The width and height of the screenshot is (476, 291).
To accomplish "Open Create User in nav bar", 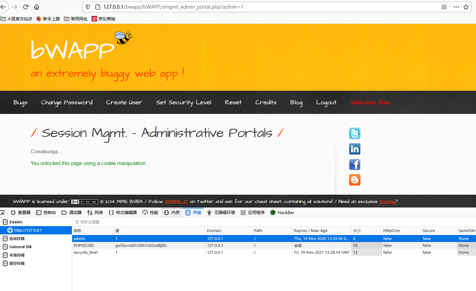I will [x=124, y=103].
